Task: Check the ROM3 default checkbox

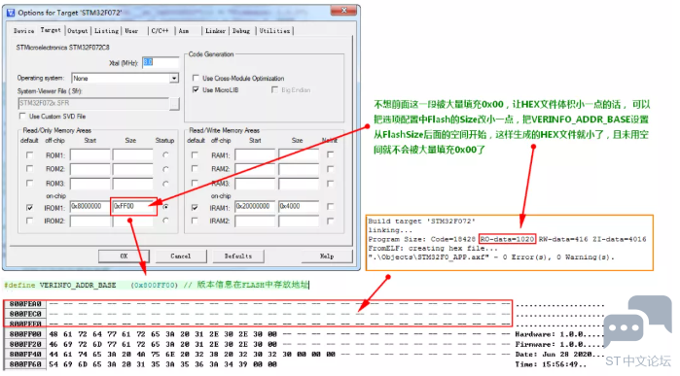Action: pos(29,183)
